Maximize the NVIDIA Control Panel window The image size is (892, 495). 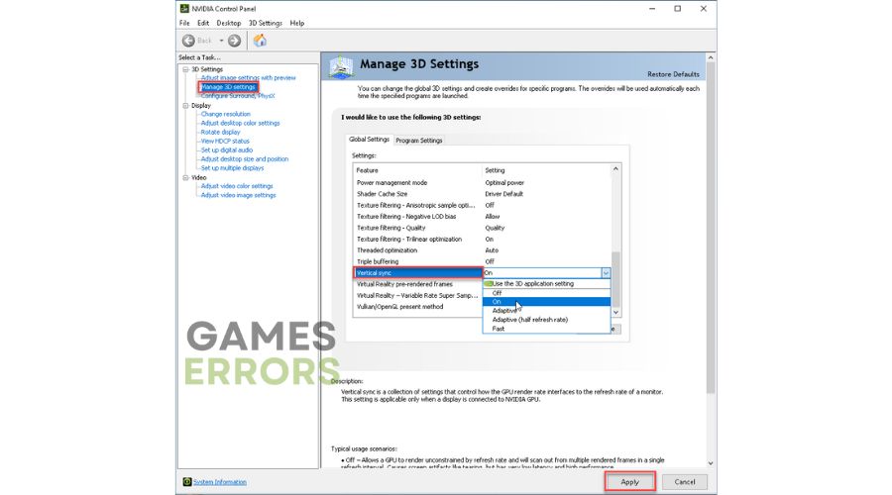(x=678, y=9)
